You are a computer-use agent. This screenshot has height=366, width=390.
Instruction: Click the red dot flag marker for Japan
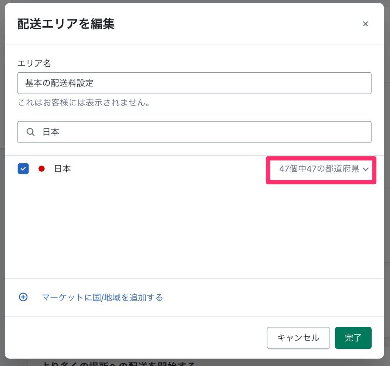42,168
